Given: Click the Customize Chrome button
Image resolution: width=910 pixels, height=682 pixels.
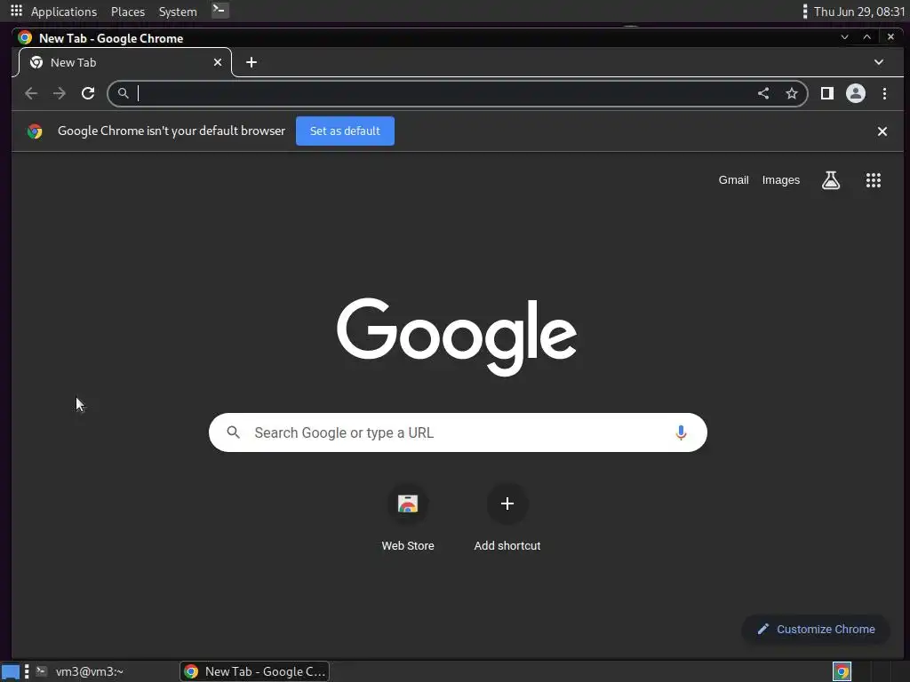Looking at the screenshot, I should [x=816, y=630].
